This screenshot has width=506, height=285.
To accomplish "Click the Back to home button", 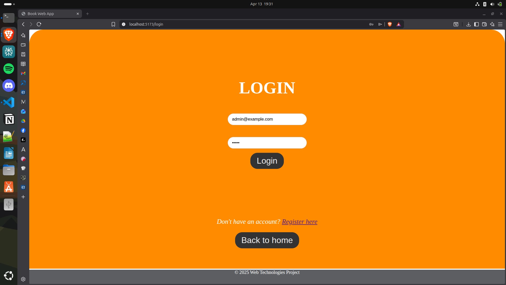I will (267, 240).
